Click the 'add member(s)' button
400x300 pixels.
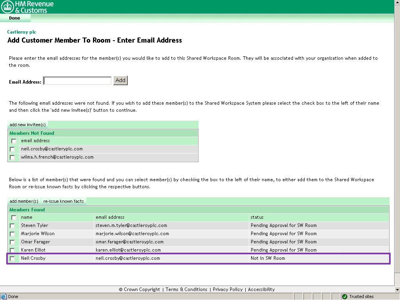(24, 201)
